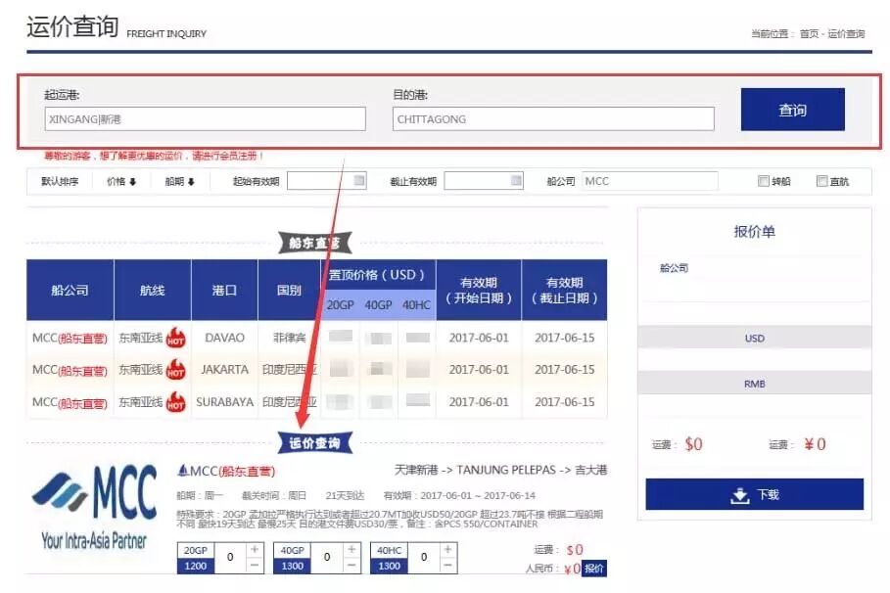Increase 20GP quantity with plus button
Screen dimensions: 890x593
(255, 549)
